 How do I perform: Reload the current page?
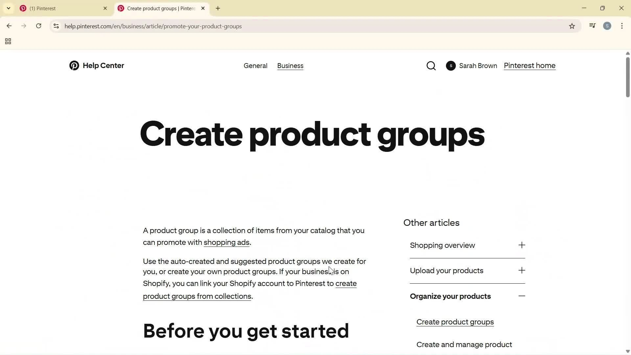(38, 26)
